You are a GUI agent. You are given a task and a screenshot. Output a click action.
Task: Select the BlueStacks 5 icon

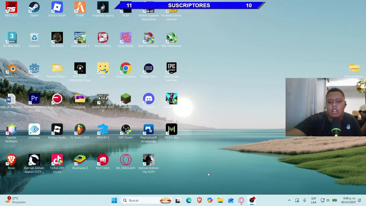click(80, 160)
